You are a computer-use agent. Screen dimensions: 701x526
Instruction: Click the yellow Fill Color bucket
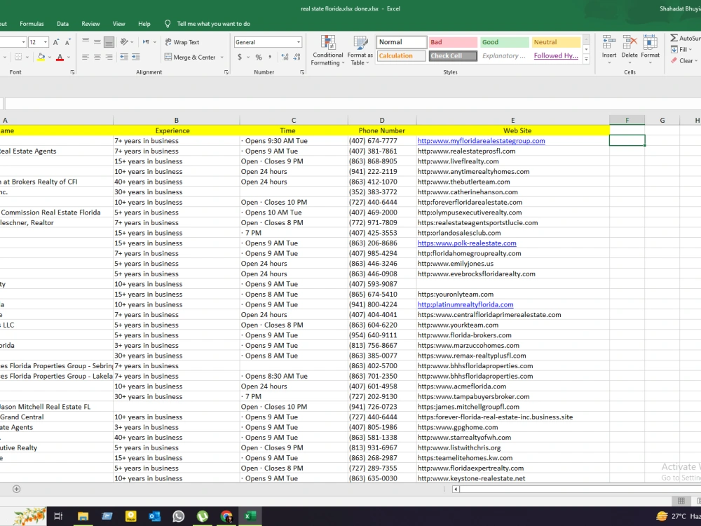41,58
